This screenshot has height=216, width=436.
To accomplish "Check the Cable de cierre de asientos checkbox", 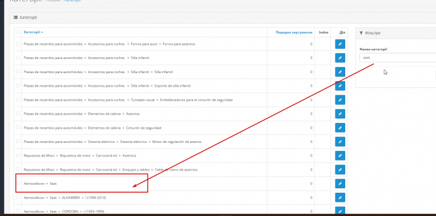I will (x=18, y=170).
